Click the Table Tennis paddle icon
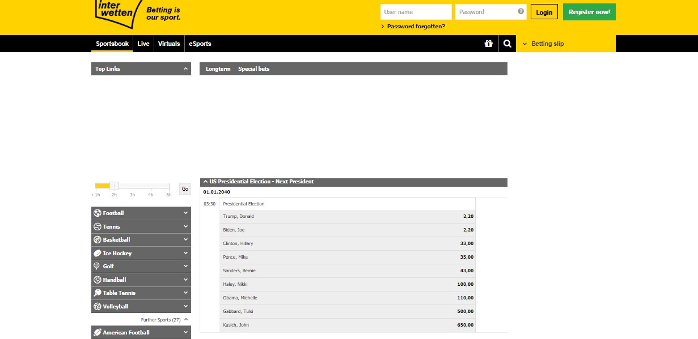Image resolution: width=698 pixels, height=339 pixels. [x=98, y=293]
